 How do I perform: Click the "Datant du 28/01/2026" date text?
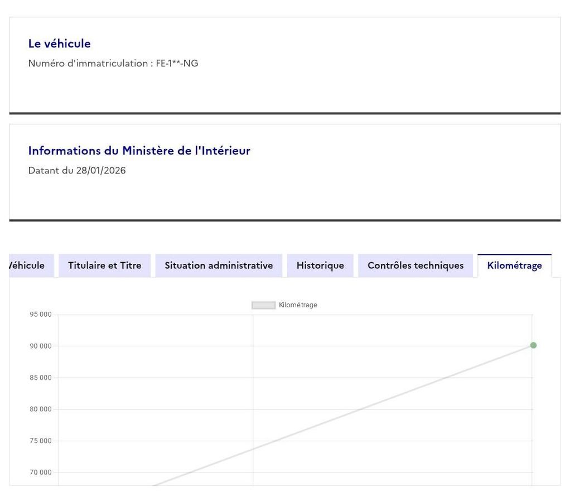[x=77, y=170]
